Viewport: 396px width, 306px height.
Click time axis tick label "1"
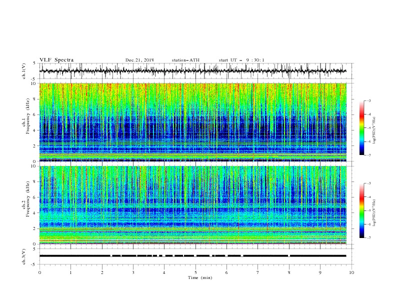(x=71, y=272)
